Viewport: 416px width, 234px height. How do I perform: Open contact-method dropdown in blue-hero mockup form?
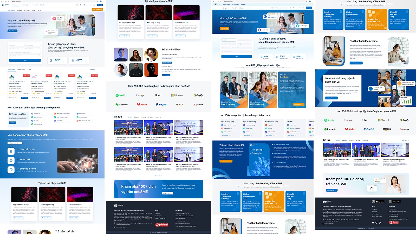(237, 52)
